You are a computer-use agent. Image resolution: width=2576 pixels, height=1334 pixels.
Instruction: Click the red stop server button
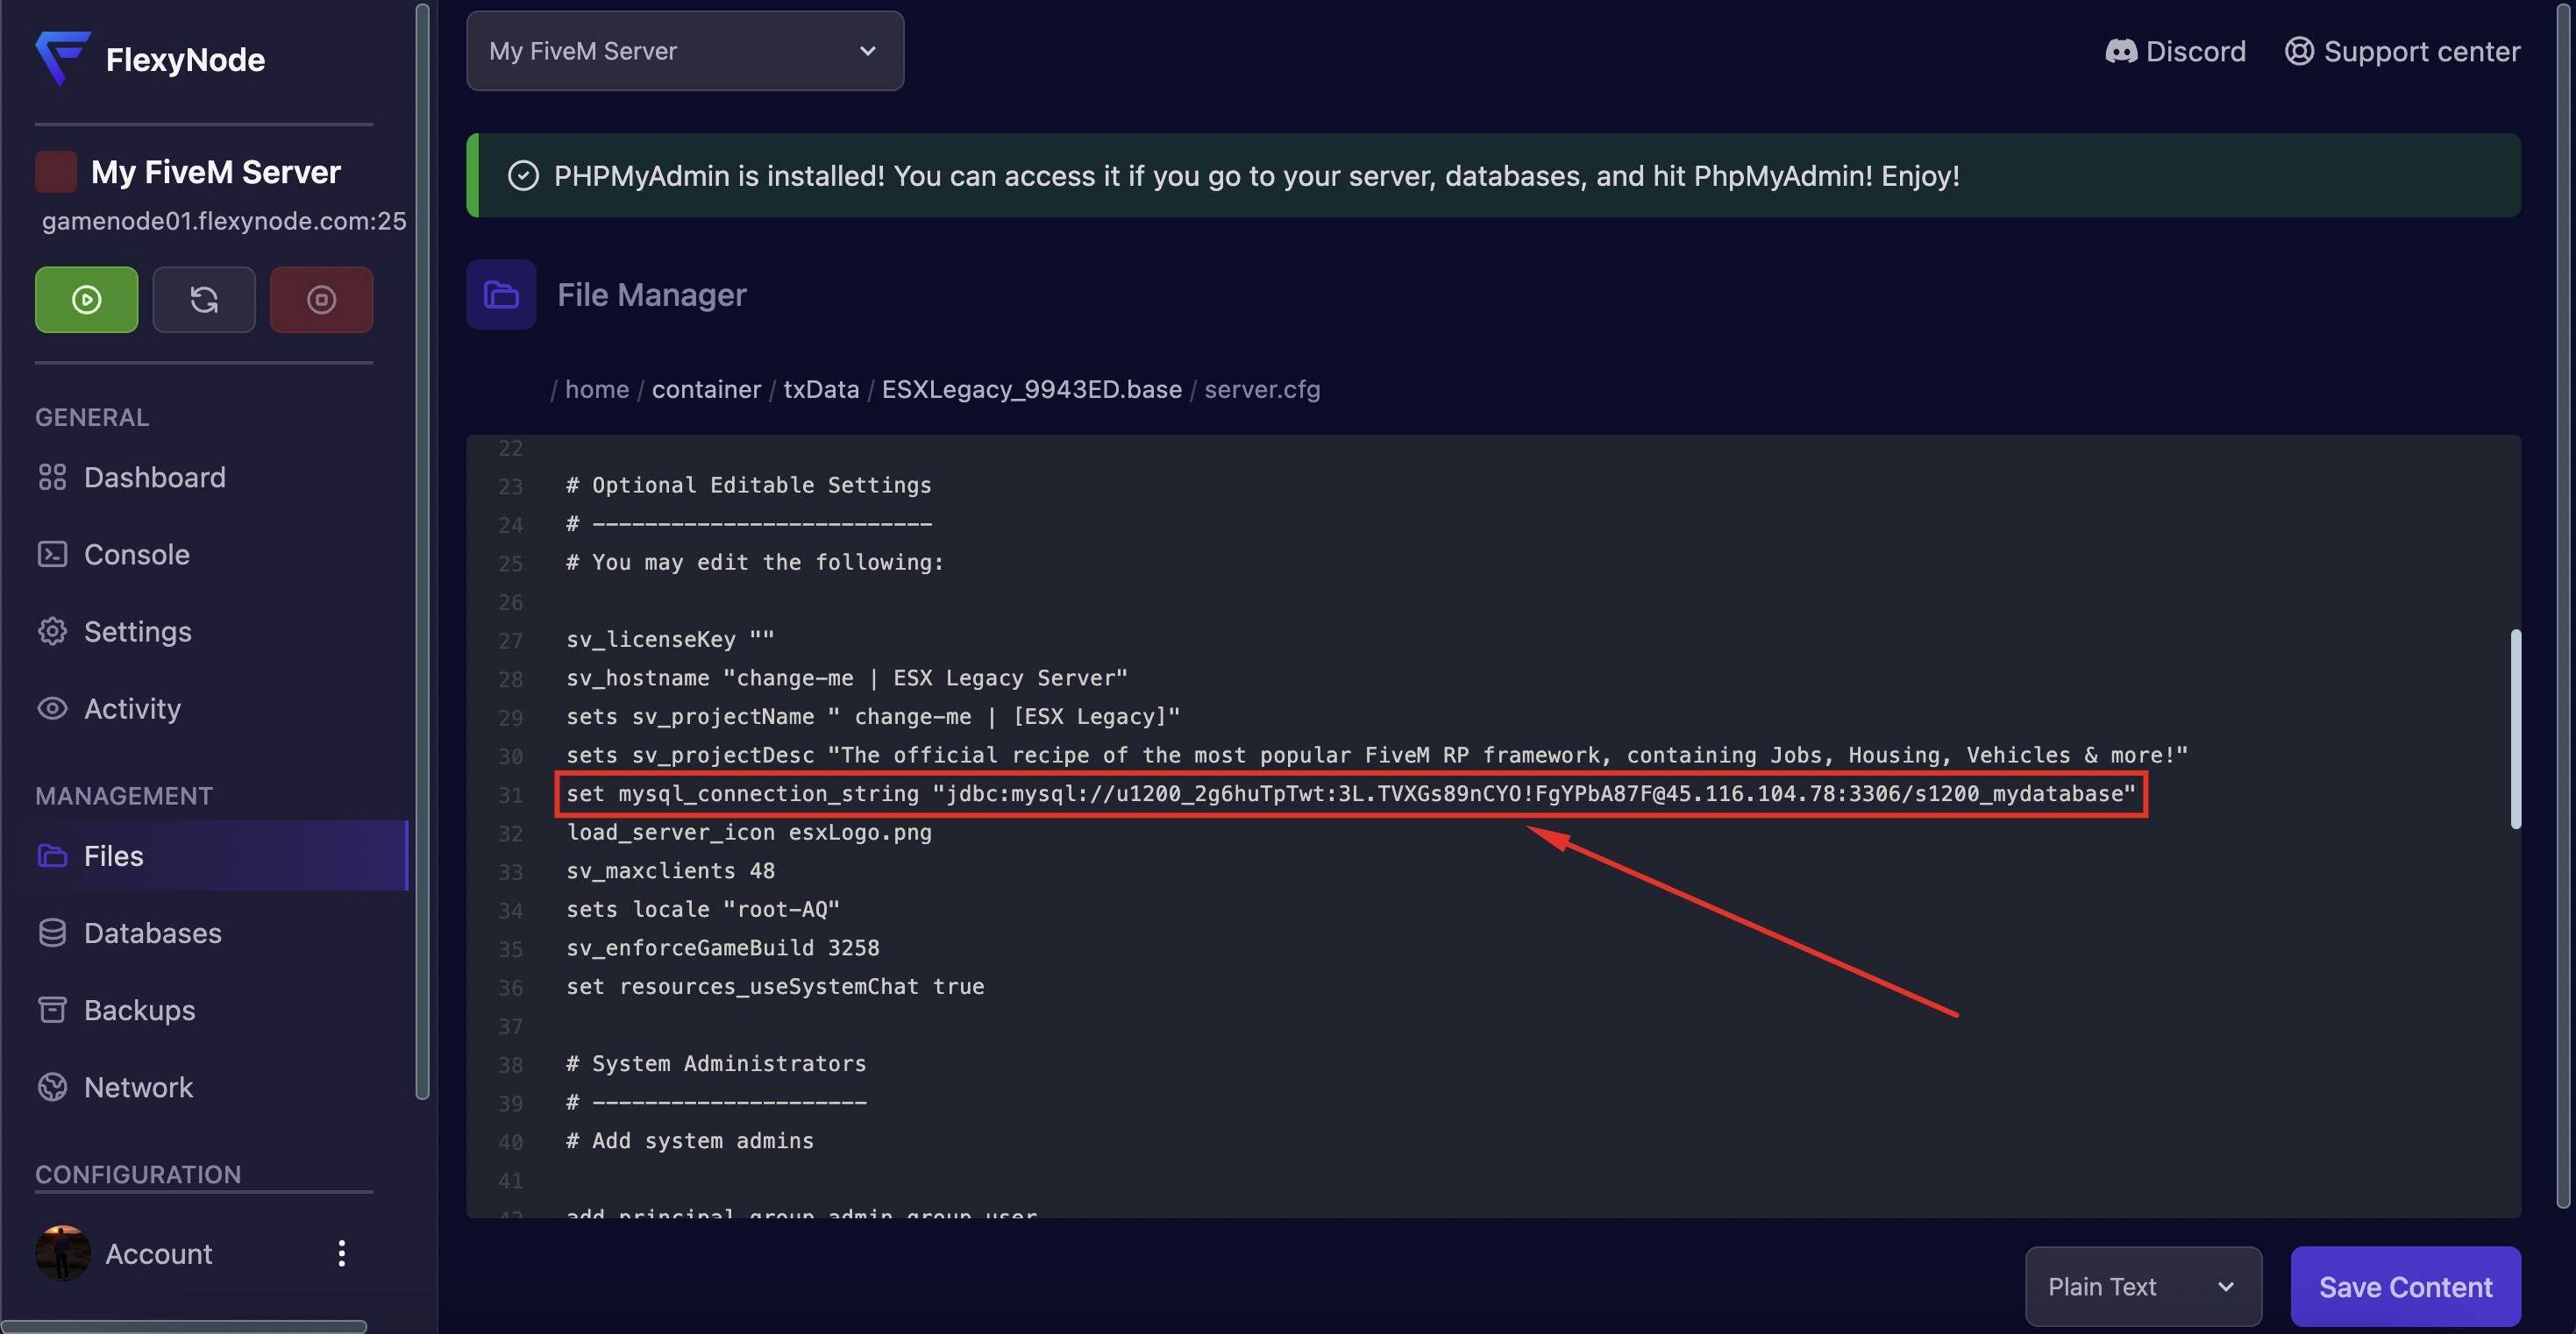click(321, 299)
